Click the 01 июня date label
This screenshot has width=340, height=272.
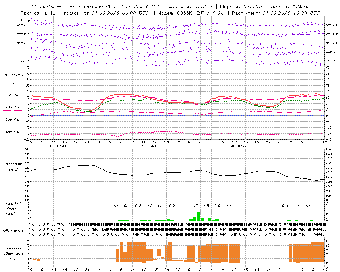point(58,146)
